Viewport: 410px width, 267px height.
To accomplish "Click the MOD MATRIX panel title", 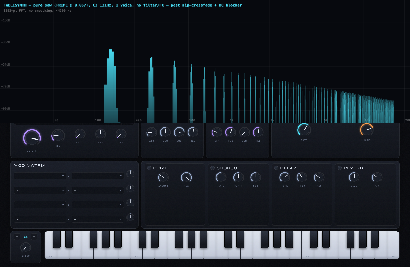I will click(x=30, y=165).
